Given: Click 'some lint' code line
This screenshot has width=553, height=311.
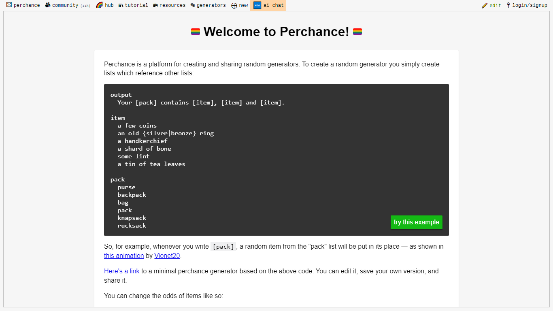Looking at the screenshot, I should (x=134, y=156).
